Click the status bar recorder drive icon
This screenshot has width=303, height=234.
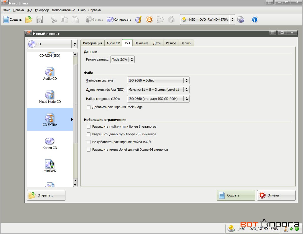tap(231, 229)
